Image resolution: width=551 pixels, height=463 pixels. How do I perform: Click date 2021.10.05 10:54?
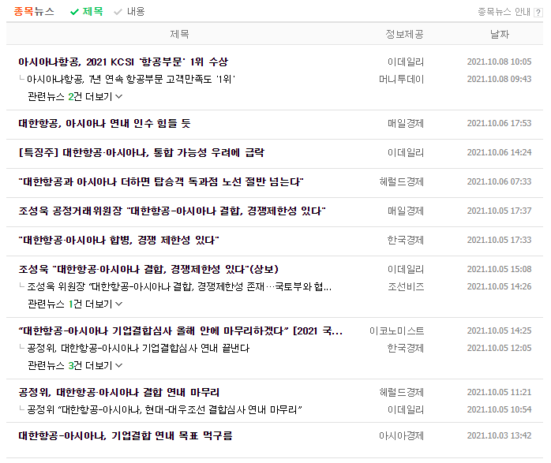point(499,409)
